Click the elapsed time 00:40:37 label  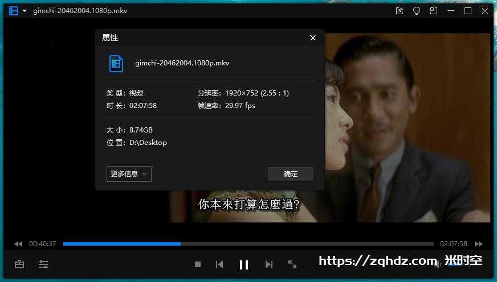click(x=43, y=244)
